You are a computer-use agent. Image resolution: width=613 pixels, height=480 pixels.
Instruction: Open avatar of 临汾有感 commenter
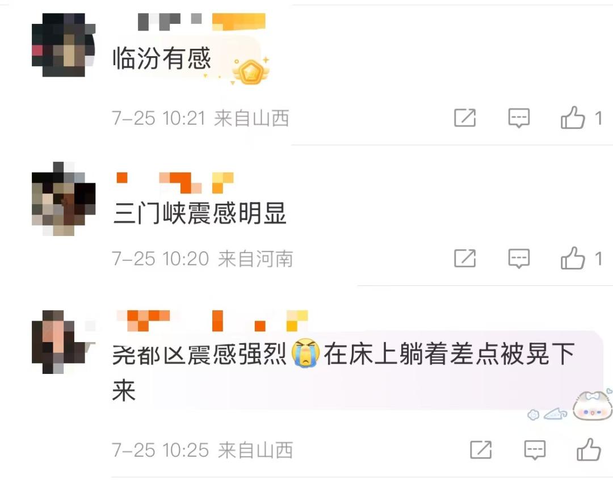coord(64,45)
